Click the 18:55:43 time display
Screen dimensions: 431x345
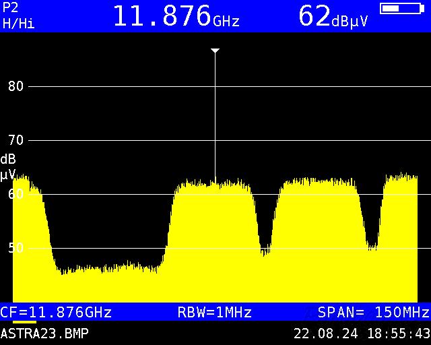point(399,334)
